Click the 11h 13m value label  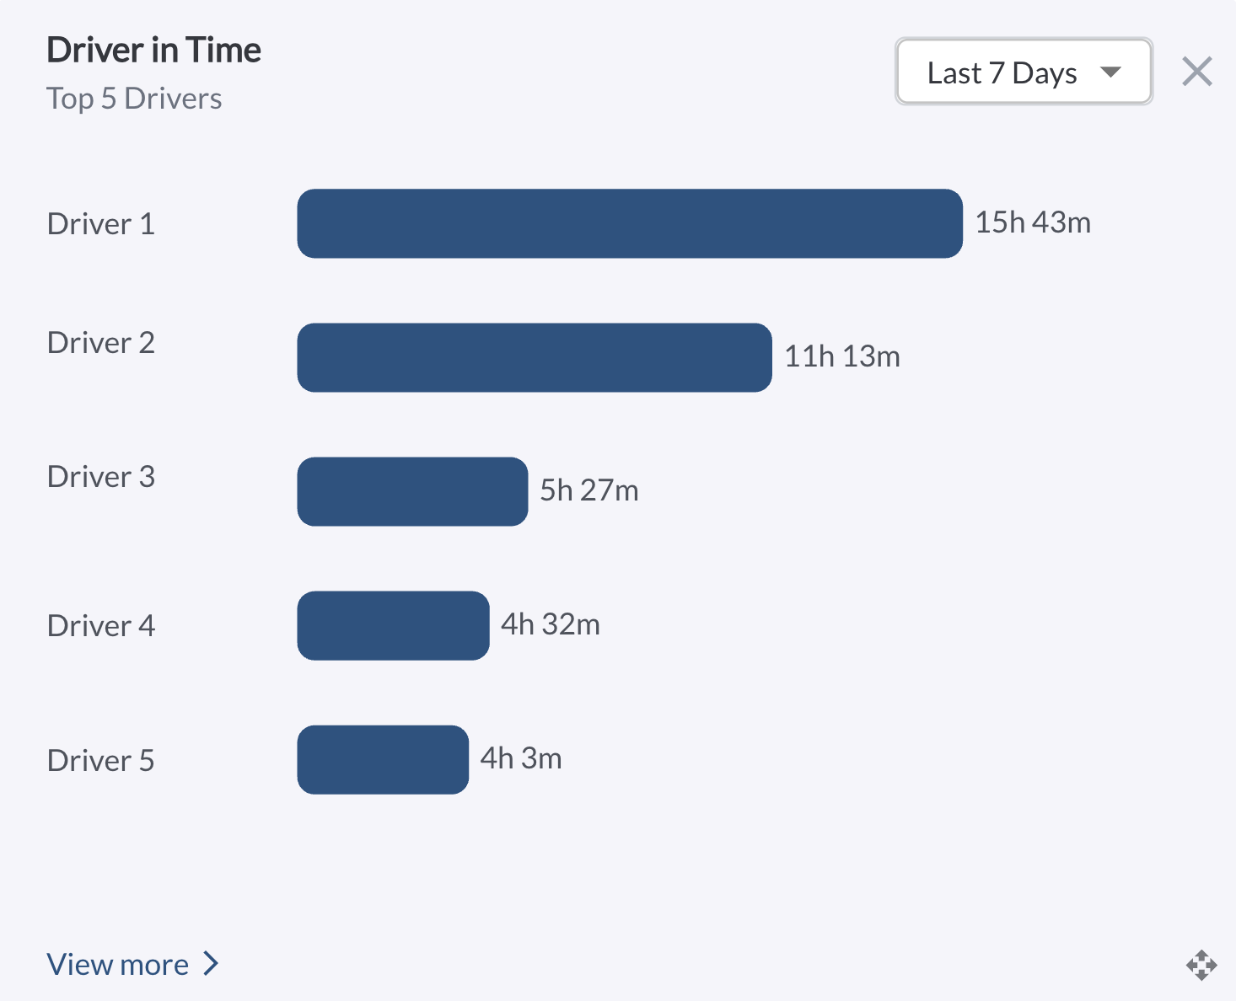[842, 356]
